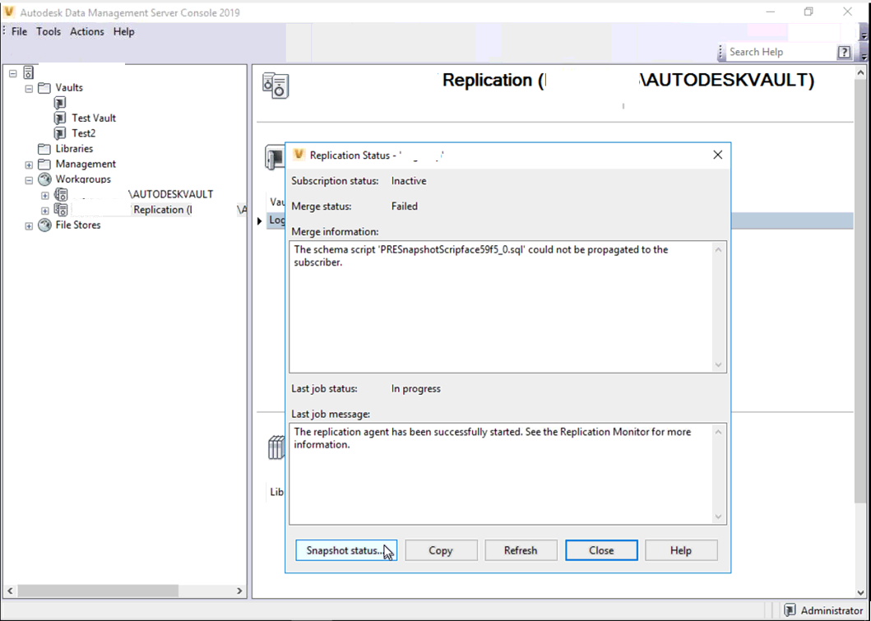Click the Replication workgroup server icon

click(61, 210)
